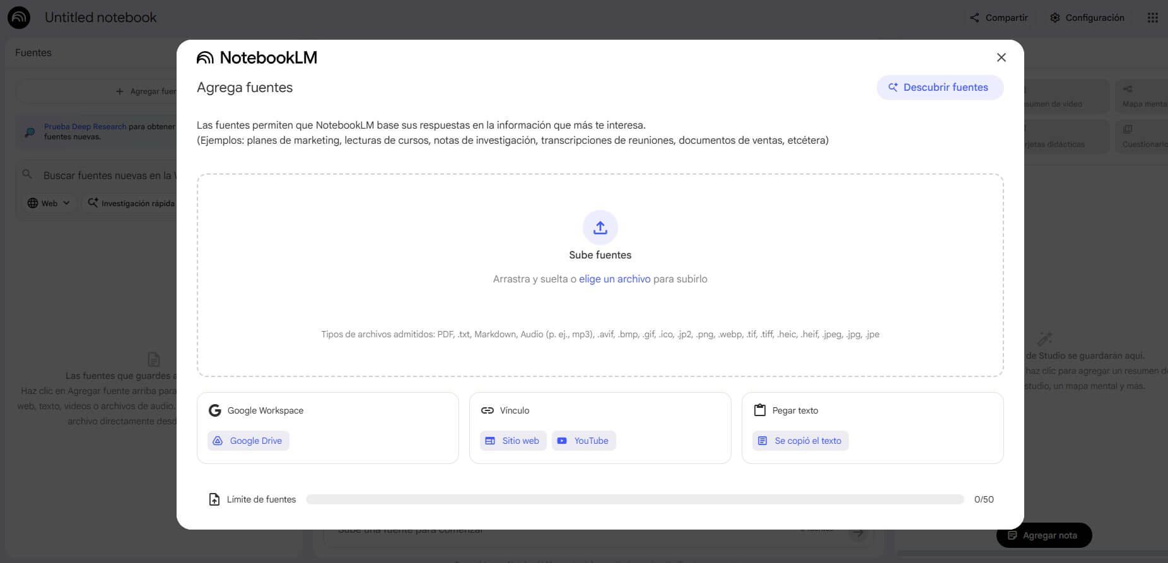Click the Agrega fuentes heading
This screenshot has width=1168, height=563.
click(245, 88)
